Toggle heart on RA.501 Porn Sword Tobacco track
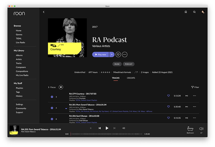 [x=169, y=107]
